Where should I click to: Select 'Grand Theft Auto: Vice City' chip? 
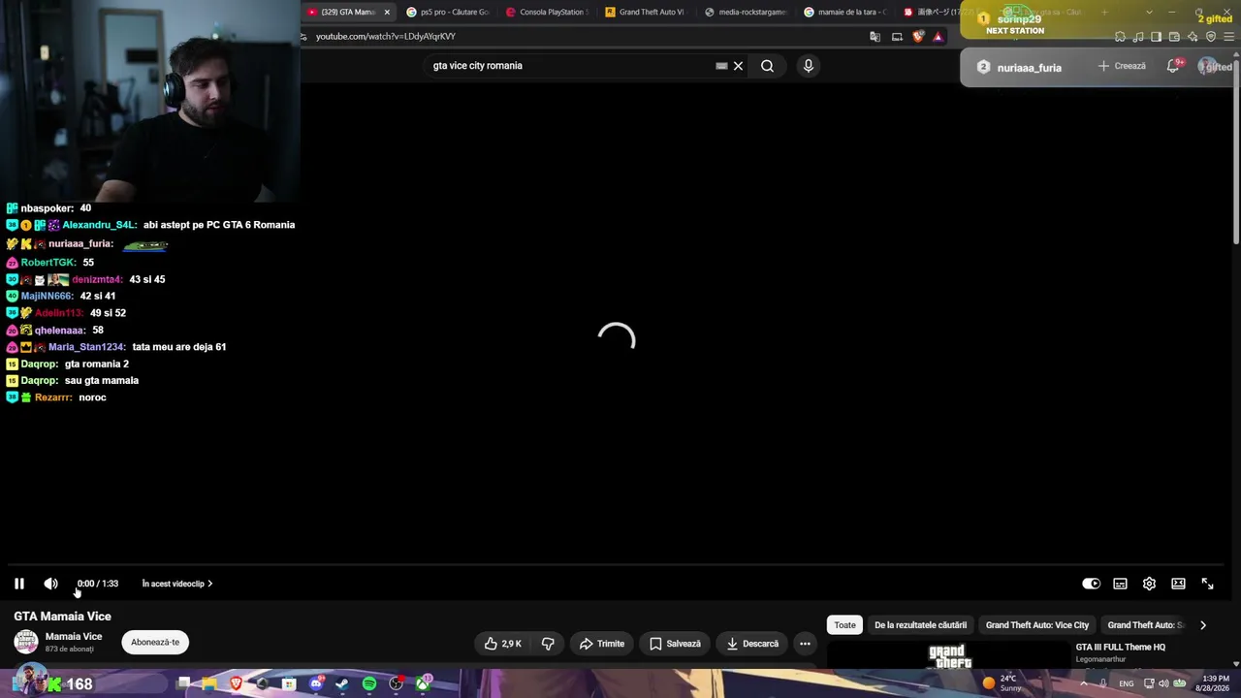1037,625
